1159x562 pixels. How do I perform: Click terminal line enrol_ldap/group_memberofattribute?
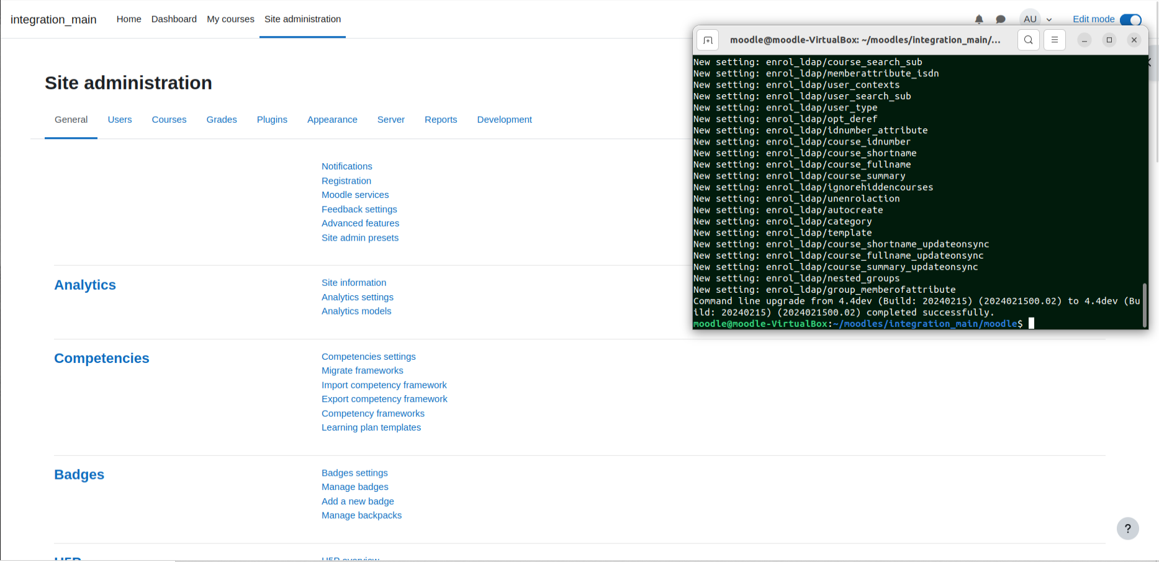[x=824, y=290]
